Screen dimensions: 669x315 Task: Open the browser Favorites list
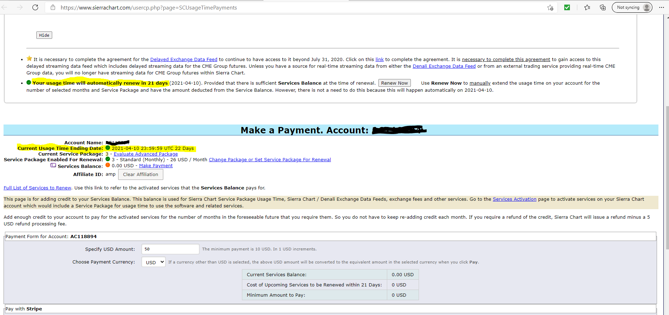(587, 7)
